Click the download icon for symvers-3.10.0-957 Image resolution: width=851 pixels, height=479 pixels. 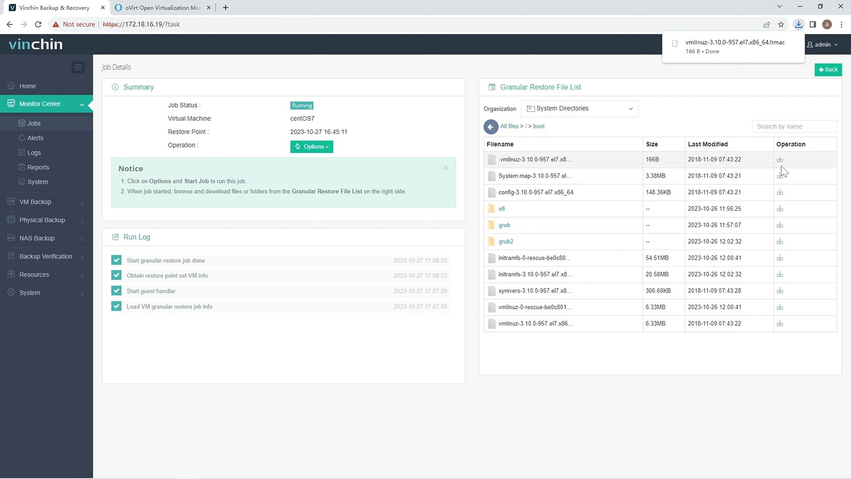coord(780,291)
